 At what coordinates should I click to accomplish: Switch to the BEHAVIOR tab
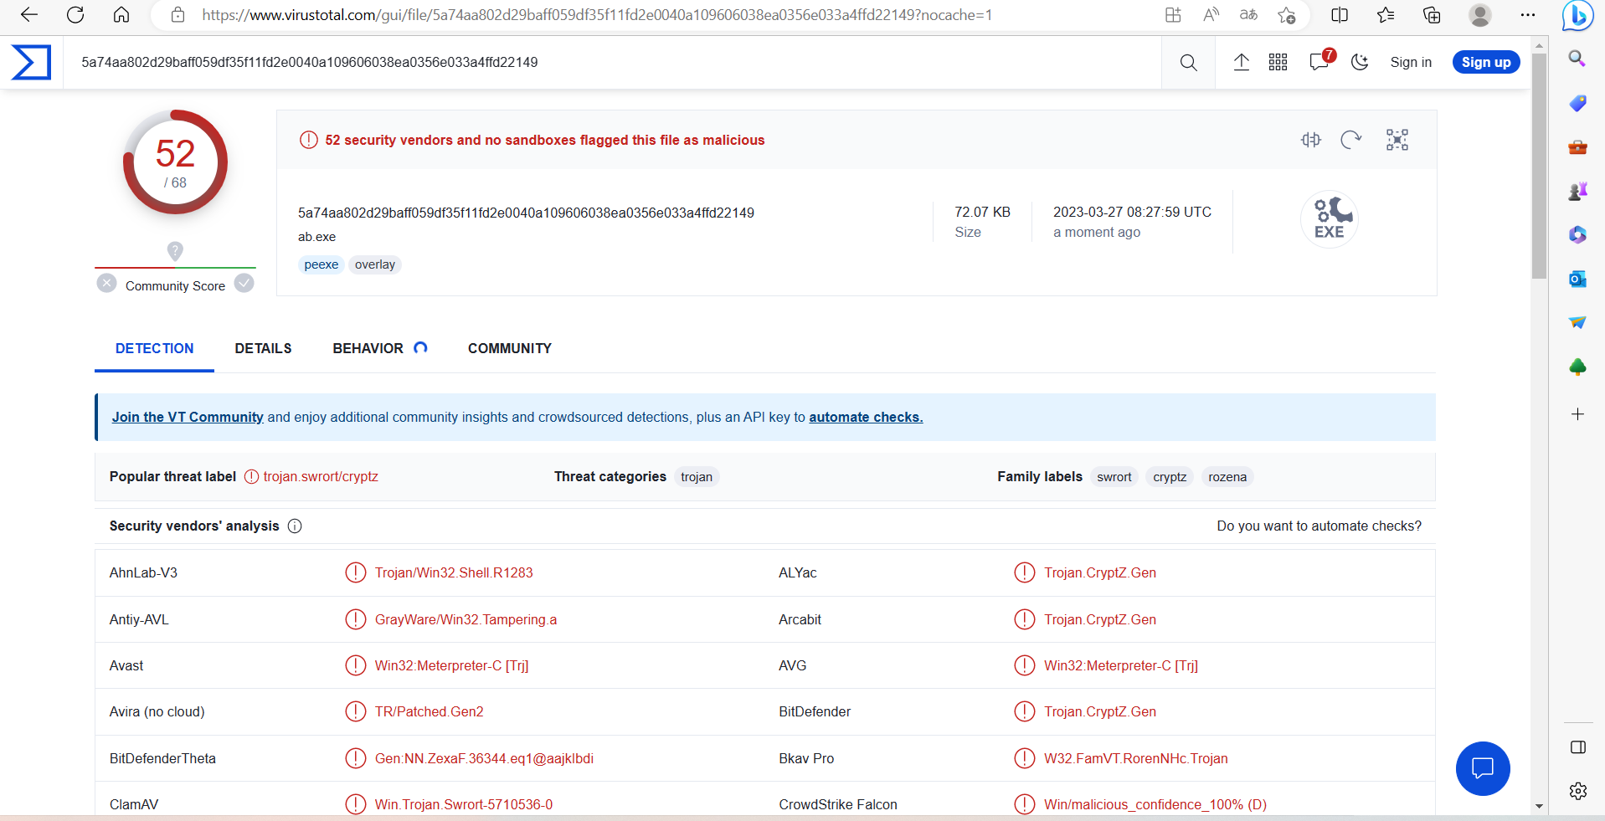(x=368, y=348)
